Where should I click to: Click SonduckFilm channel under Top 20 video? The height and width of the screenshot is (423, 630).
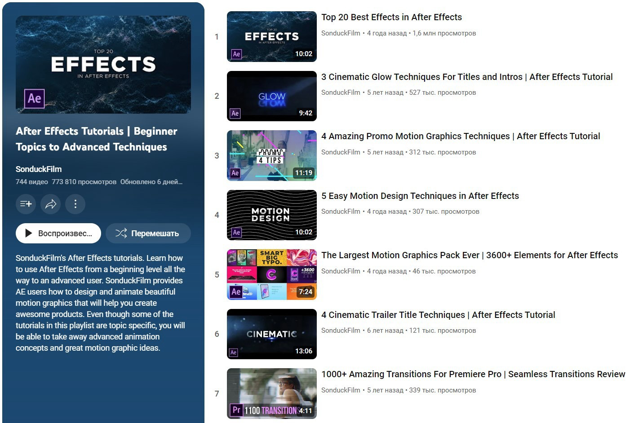[x=341, y=33]
